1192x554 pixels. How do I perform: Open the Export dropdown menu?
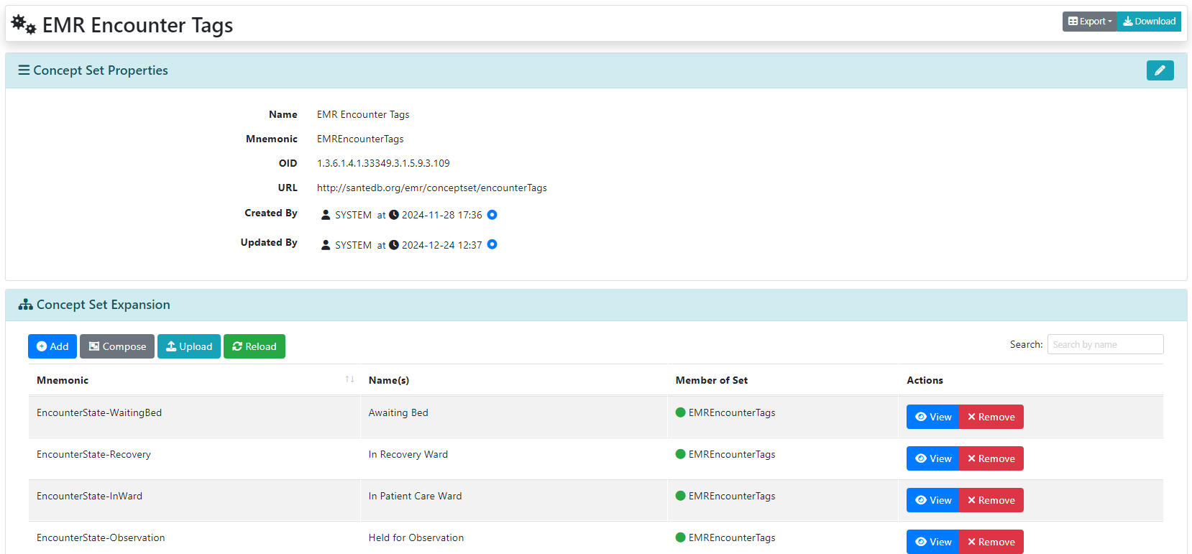point(1089,22)
